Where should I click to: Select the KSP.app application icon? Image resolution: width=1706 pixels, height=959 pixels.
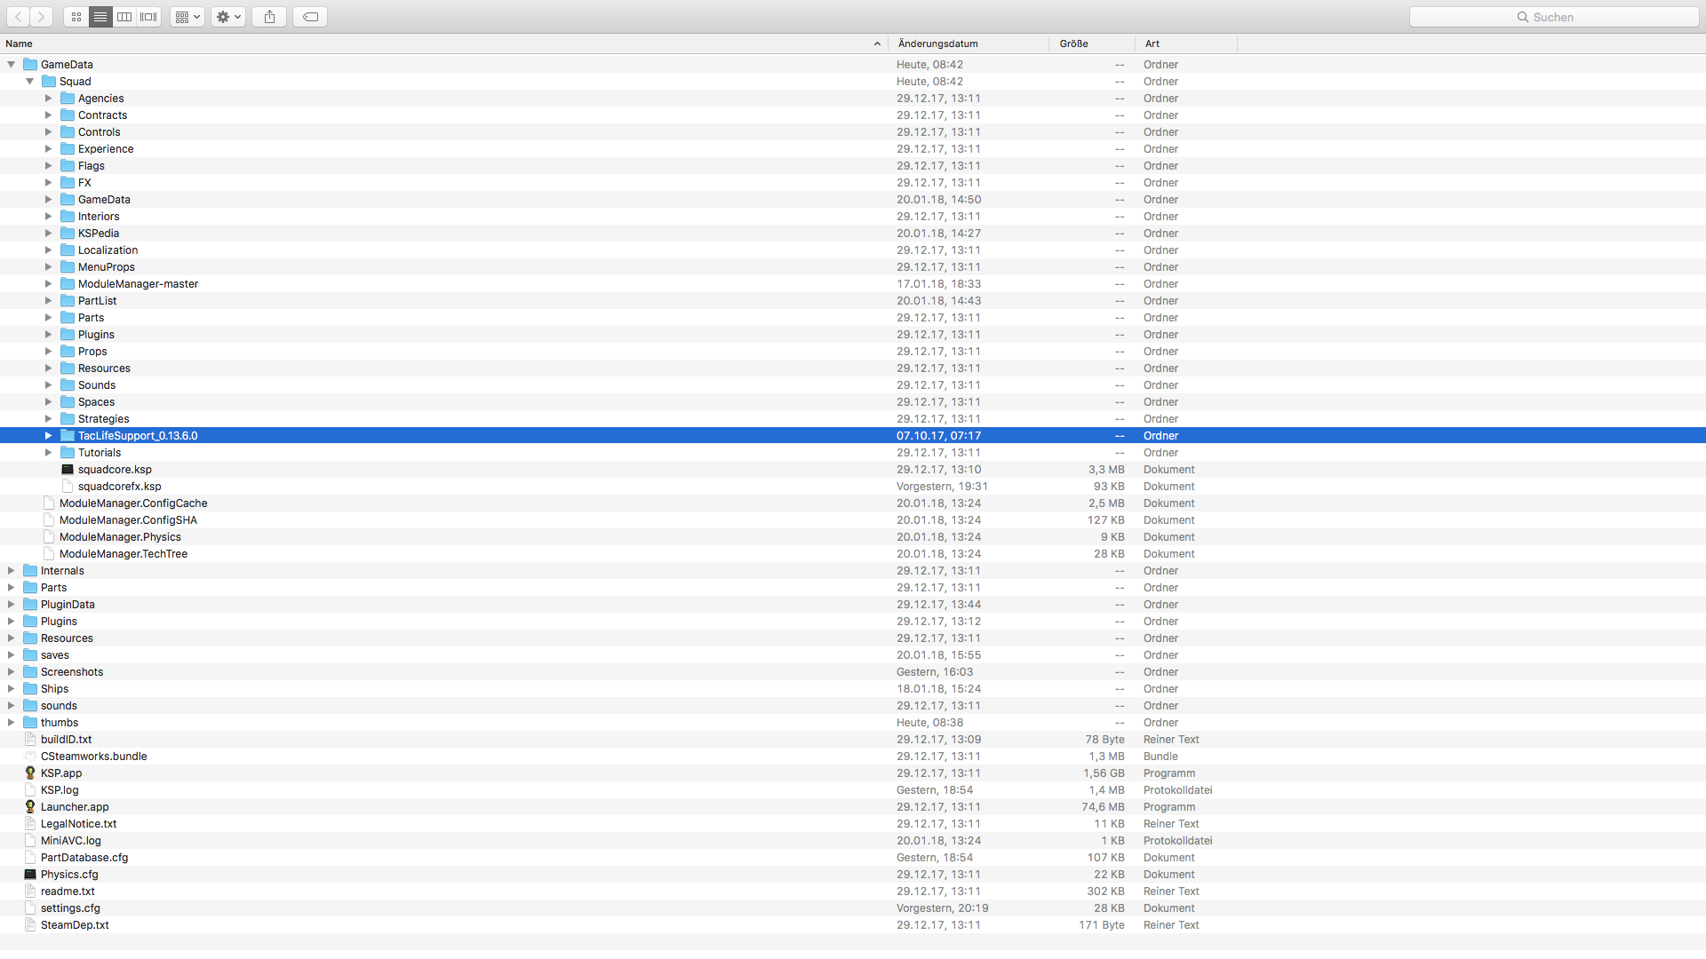30,773
